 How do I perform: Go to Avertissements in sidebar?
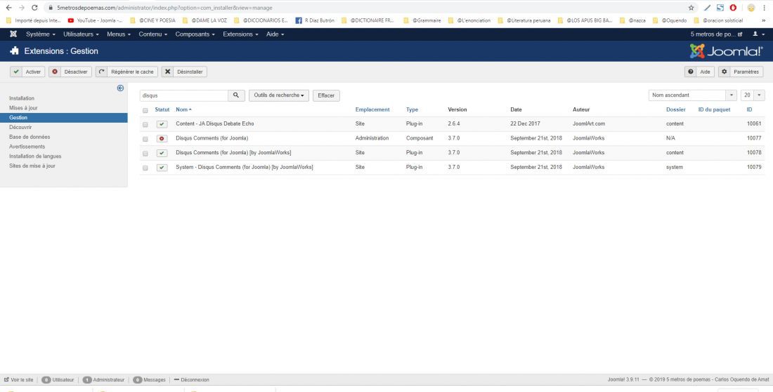click(27, 147)
